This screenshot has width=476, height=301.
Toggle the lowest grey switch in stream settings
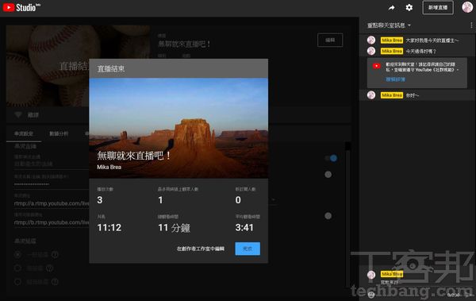[328, 216]
